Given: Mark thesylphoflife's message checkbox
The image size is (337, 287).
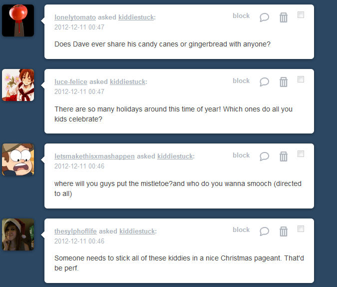Looking at the screenshot, I should point(301,228).
